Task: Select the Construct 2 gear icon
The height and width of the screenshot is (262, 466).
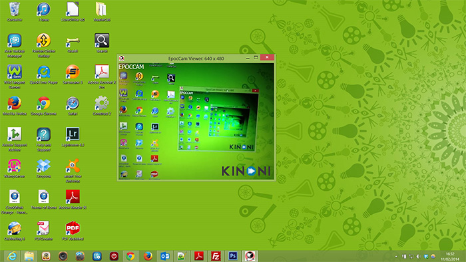Action: click(x=102, y=106)
